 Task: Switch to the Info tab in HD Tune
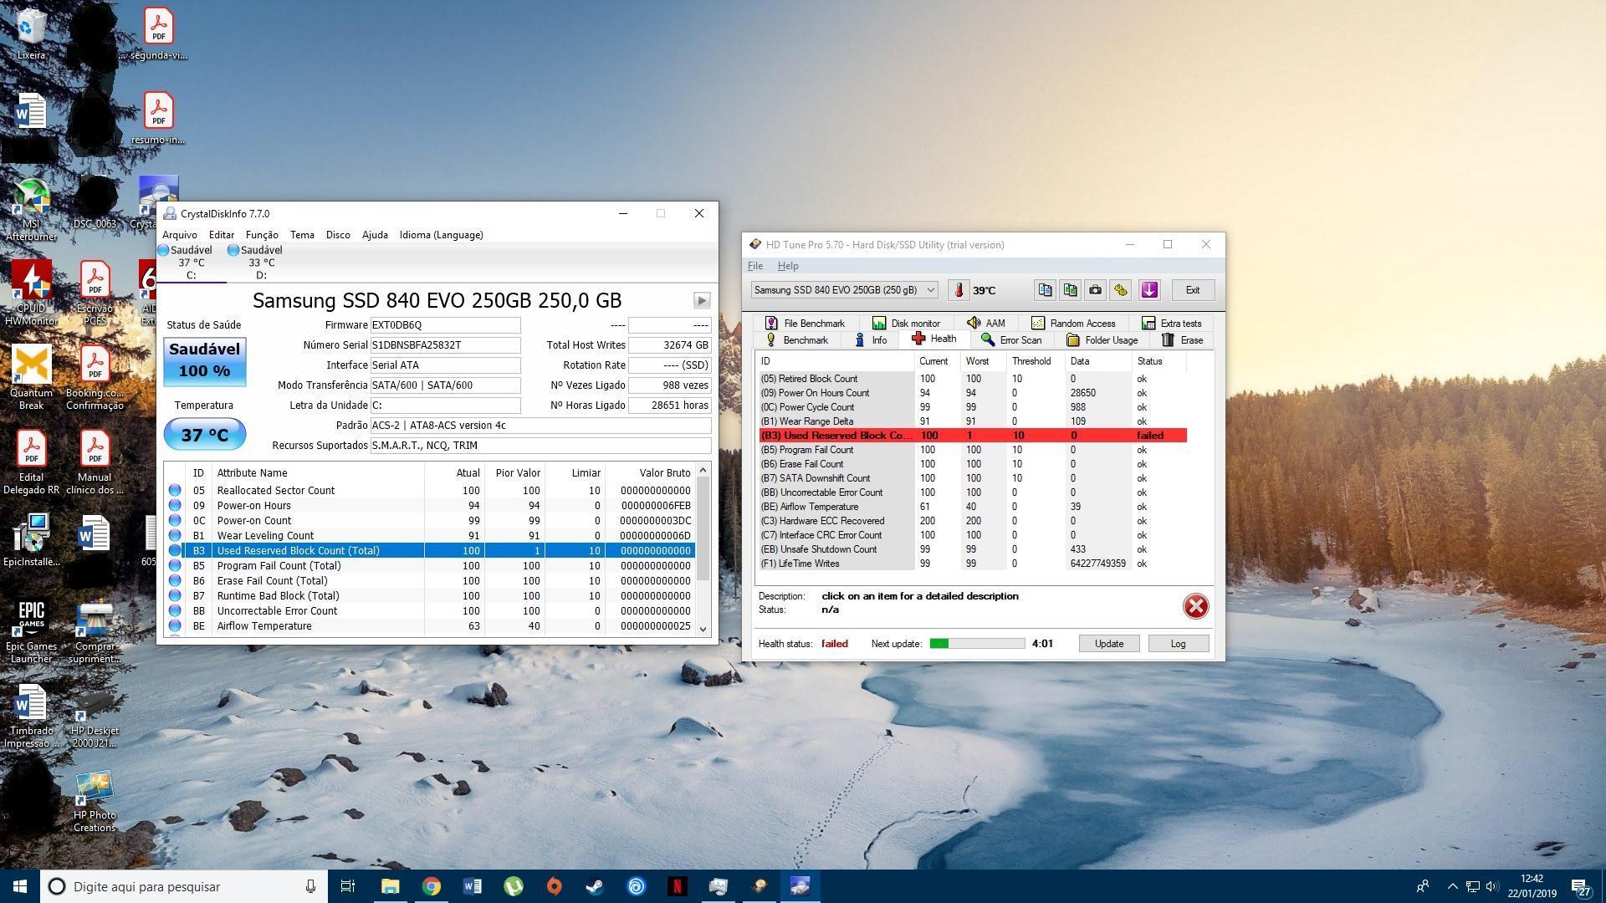pyautogui.click(x=870, y=340)
